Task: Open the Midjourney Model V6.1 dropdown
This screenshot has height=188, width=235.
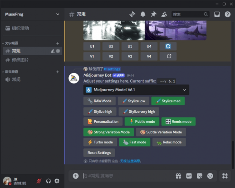Action: point(136,90)
